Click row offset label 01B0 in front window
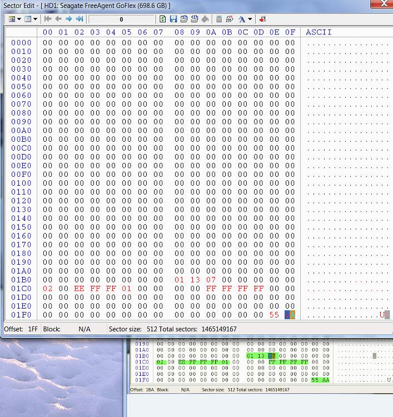393x417 pixels. pos(21,280)
